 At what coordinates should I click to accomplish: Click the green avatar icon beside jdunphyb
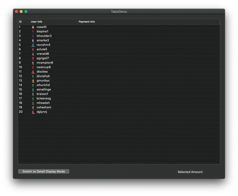(33, 76)
